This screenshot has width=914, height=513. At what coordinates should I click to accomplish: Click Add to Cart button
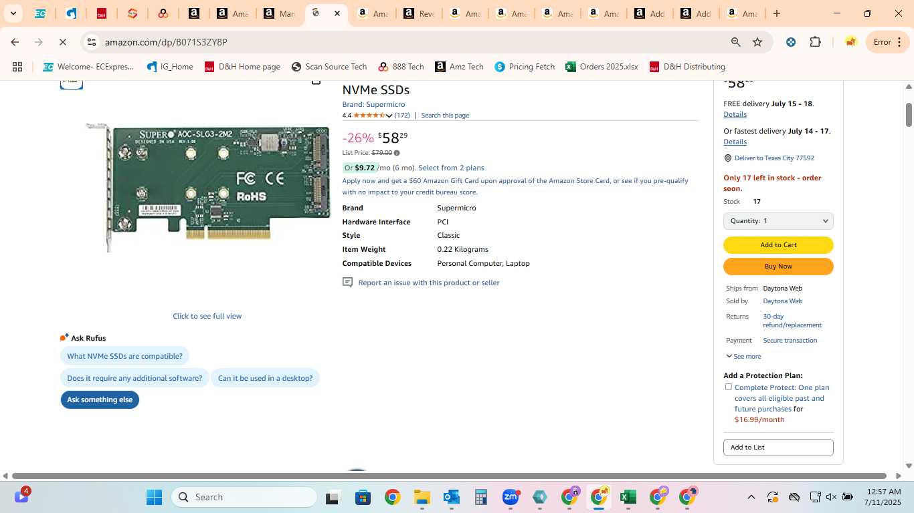[778, 245]
